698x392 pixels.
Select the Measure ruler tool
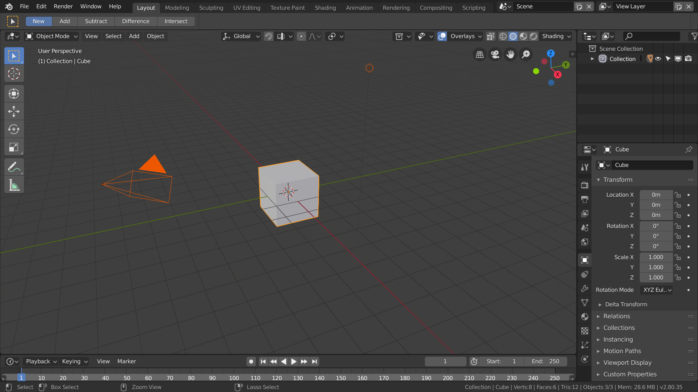[x=14, y=185]
